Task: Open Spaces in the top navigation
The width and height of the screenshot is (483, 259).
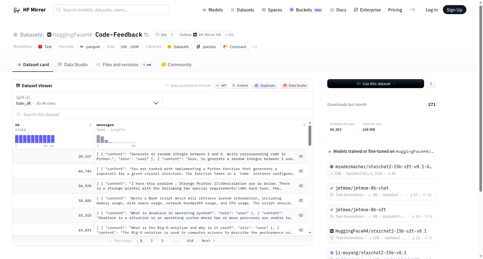Action: click(x=272, y=10)
